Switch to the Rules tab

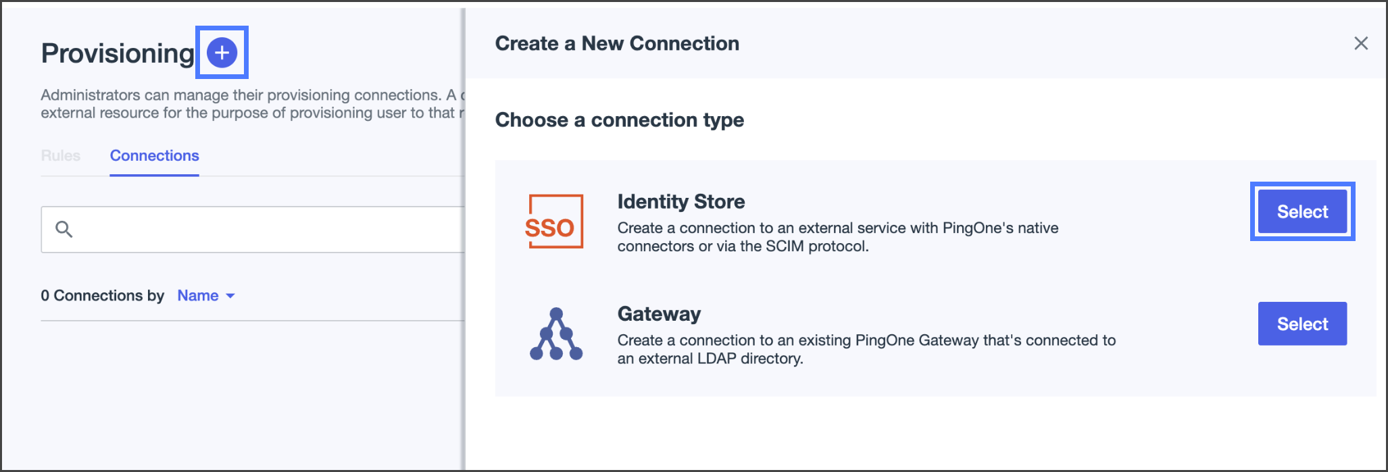[x=61, y=156]
